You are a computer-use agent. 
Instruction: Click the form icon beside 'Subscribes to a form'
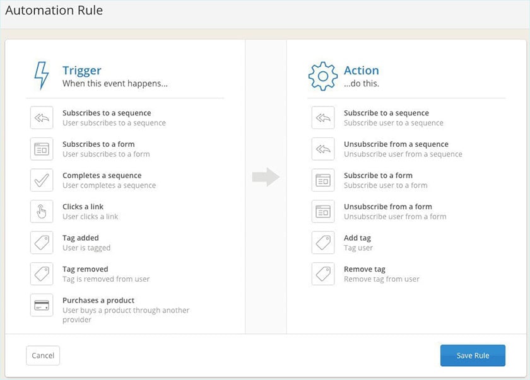tap(42, 149)
